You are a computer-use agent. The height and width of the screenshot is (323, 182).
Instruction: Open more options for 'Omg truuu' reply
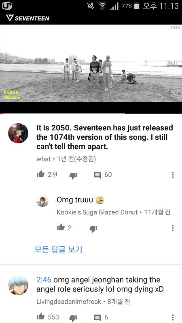(x=173, y=228)
